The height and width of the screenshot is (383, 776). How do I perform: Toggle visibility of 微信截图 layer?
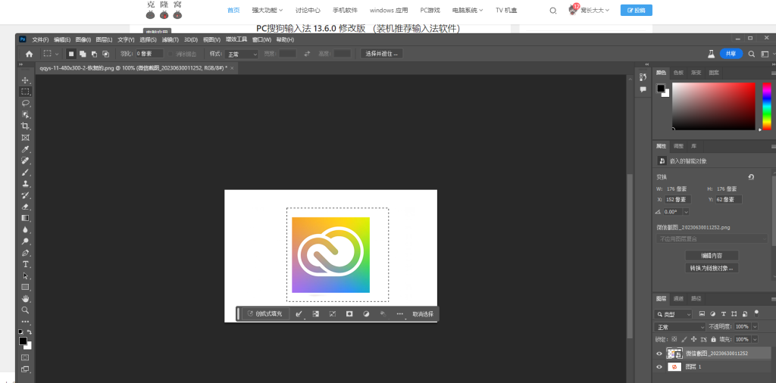point(659,353)
